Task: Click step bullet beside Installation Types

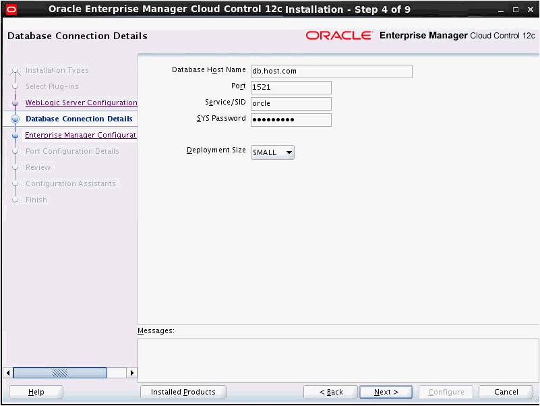Action: 15,71
